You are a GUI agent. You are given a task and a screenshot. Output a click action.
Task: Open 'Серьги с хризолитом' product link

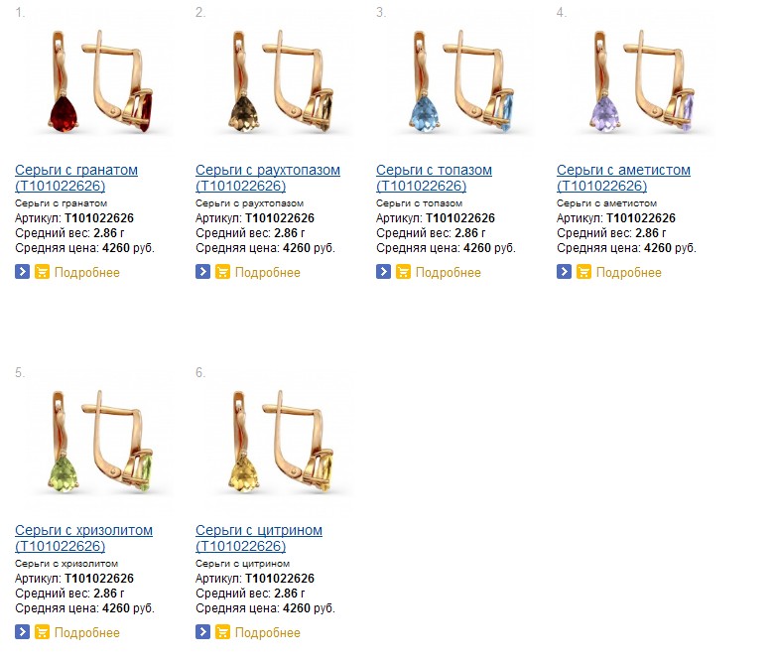[83, 538]
